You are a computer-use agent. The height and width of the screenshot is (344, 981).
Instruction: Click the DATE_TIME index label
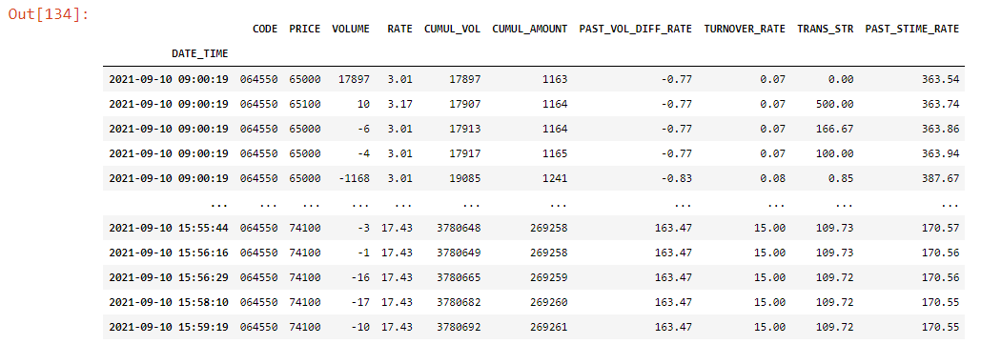click(x=200, y=53)
